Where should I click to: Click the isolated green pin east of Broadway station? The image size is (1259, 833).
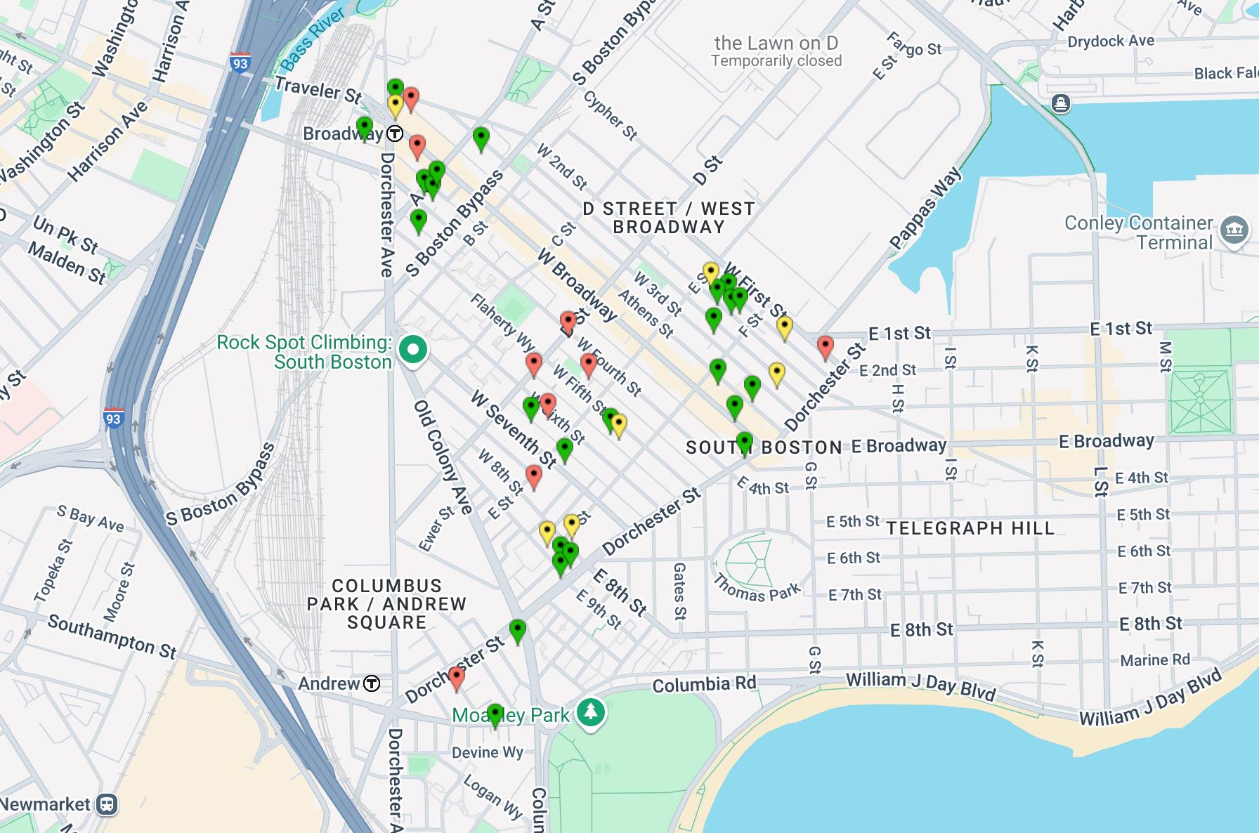click(481, 139)
